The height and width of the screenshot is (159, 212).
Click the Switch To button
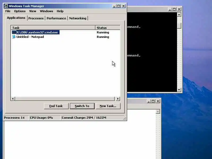point(82,106)
